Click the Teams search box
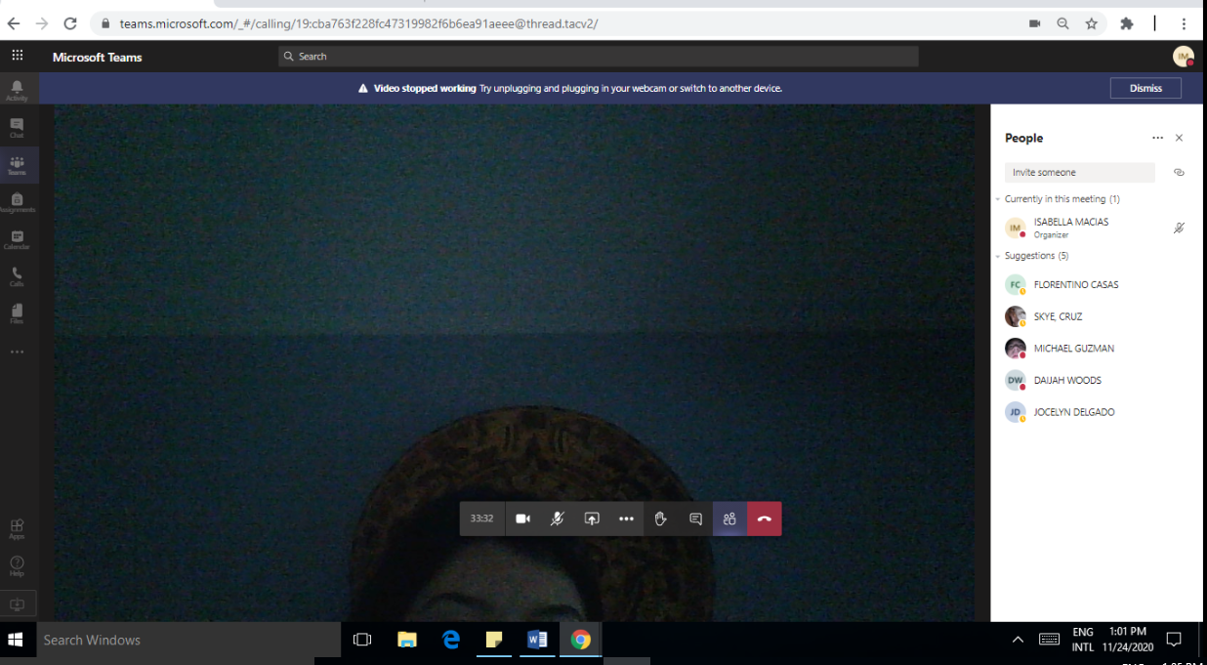 (598, 57)
